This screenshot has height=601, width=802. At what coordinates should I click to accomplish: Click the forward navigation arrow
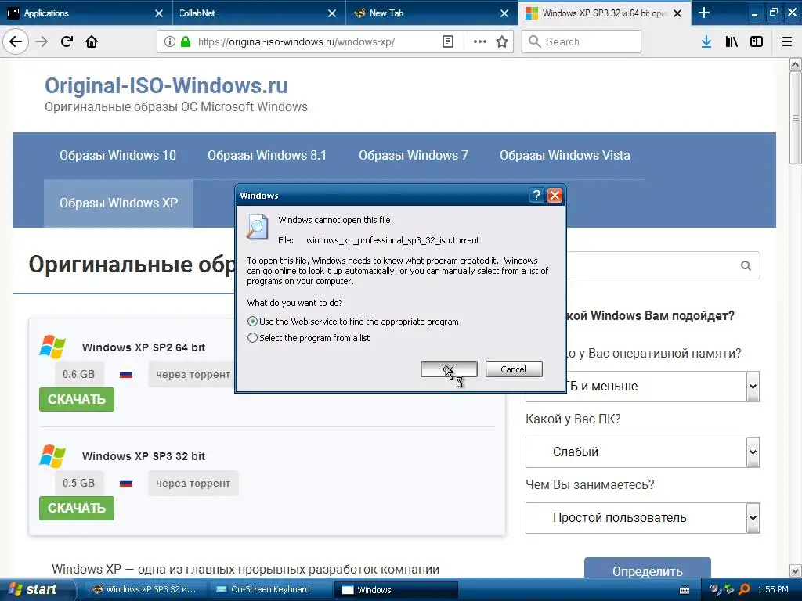[x=42, y=41]
